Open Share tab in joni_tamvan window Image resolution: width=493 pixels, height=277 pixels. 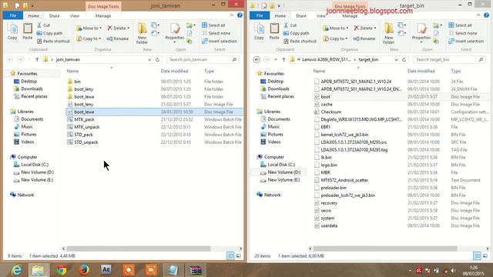coord(54,15)
